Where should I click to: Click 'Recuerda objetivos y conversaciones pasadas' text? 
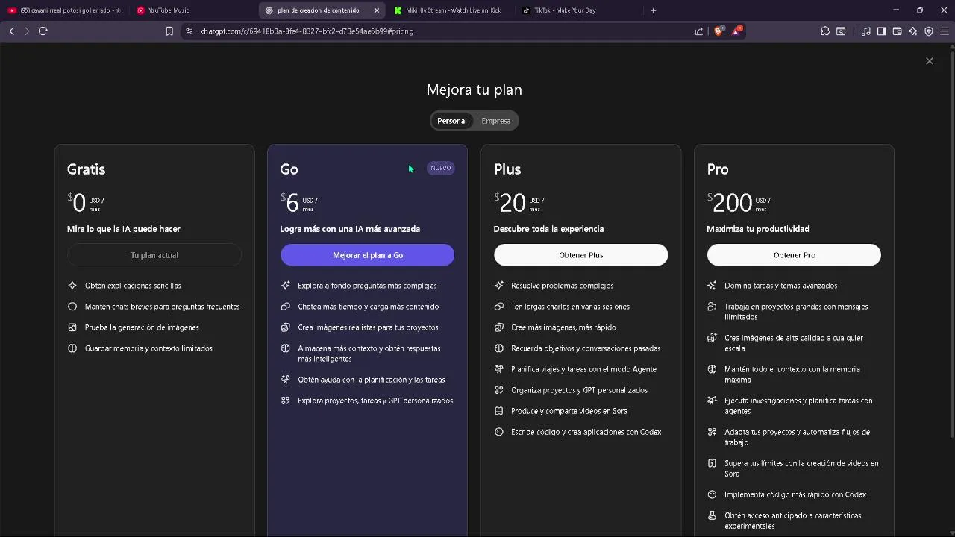pyautogui.click(x=586, y=348)
